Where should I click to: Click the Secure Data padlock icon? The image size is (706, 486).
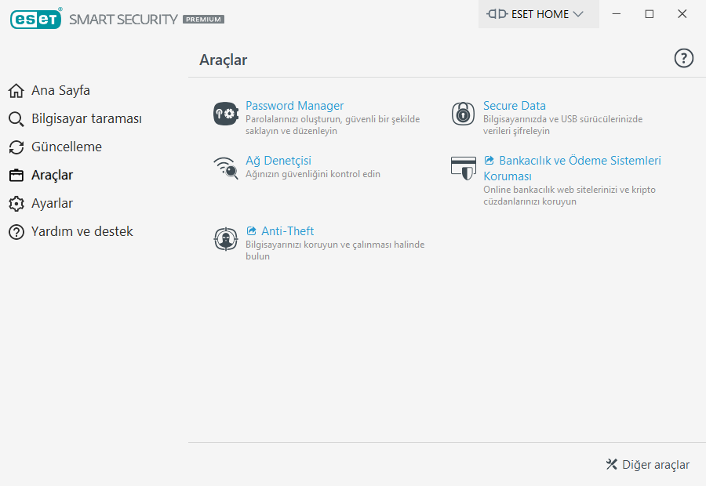[x=463, y=114]
